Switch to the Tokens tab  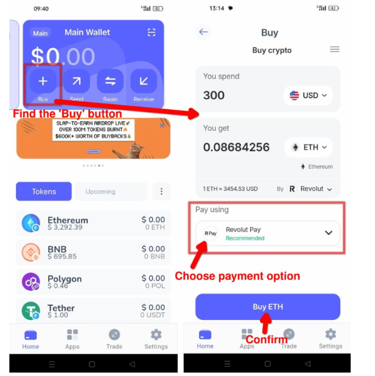(44, 191)
